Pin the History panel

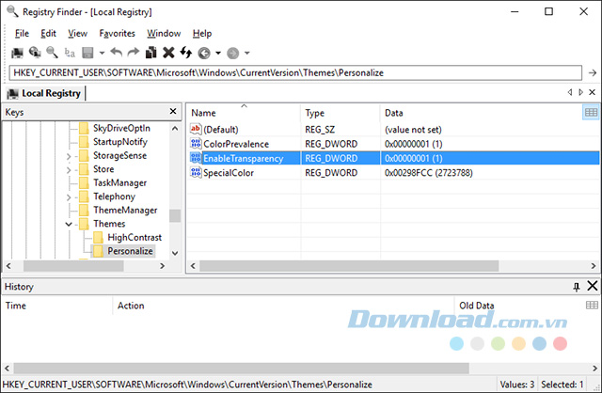[x=577, y=287]
